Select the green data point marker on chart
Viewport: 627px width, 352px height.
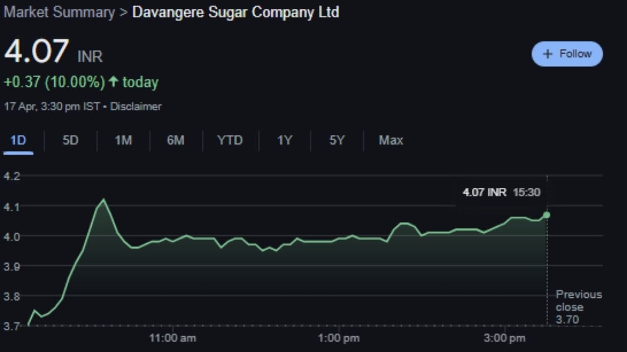[547, 215]
